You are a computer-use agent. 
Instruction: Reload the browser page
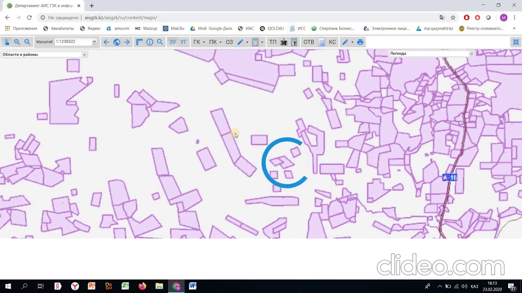click(x=29, y=17)
